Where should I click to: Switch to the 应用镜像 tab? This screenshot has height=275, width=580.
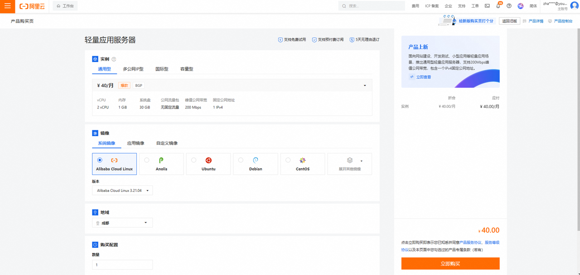tap(135, 143)
